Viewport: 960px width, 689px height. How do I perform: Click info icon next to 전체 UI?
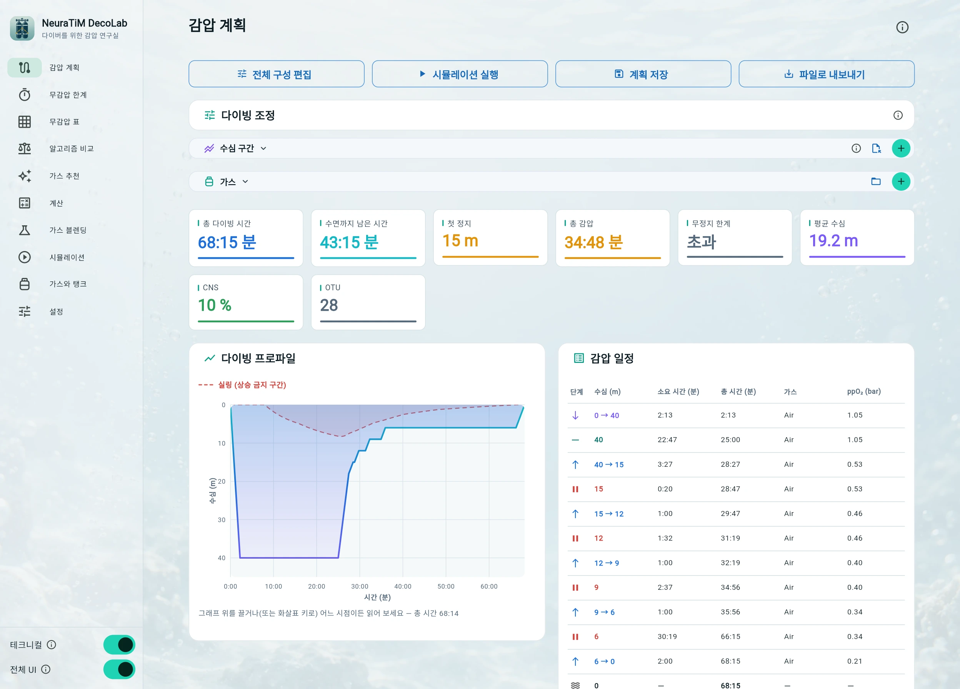pyautogui.click(x=46, y=669)
